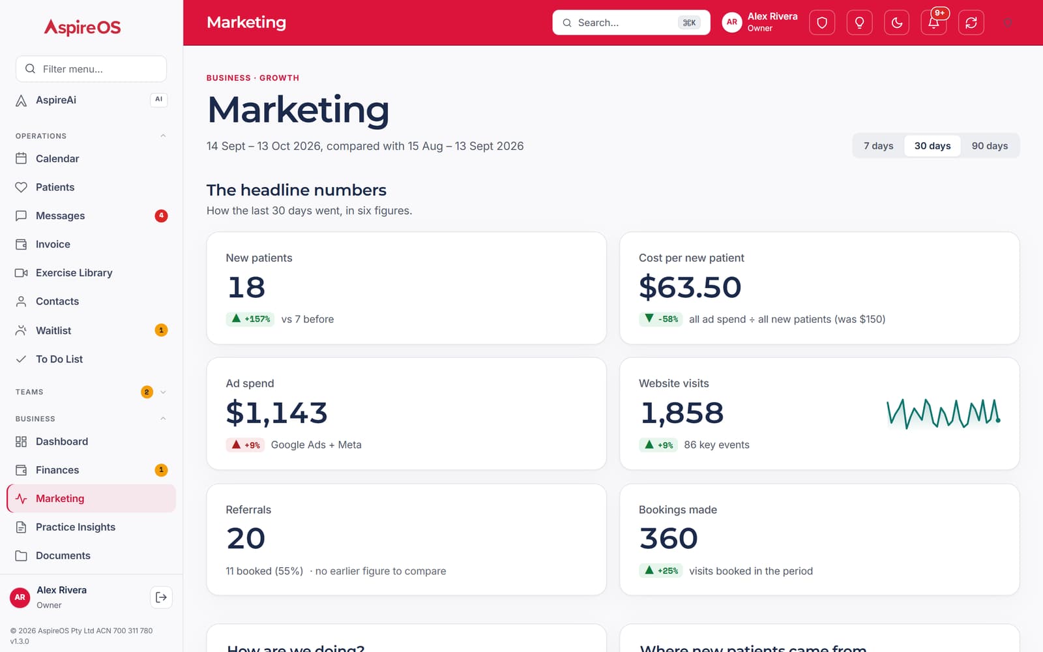1043x652 pixels.
Task: Click the Patients heart icon
Action: tap(22, 187)
